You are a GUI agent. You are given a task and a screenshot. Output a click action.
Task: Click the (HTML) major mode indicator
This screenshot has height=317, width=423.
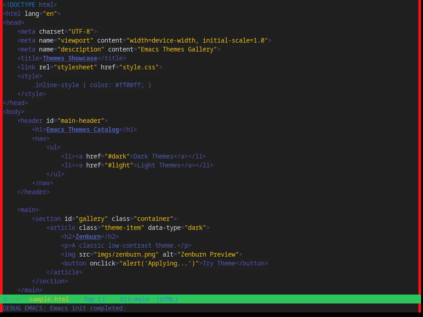coord(167,299)
